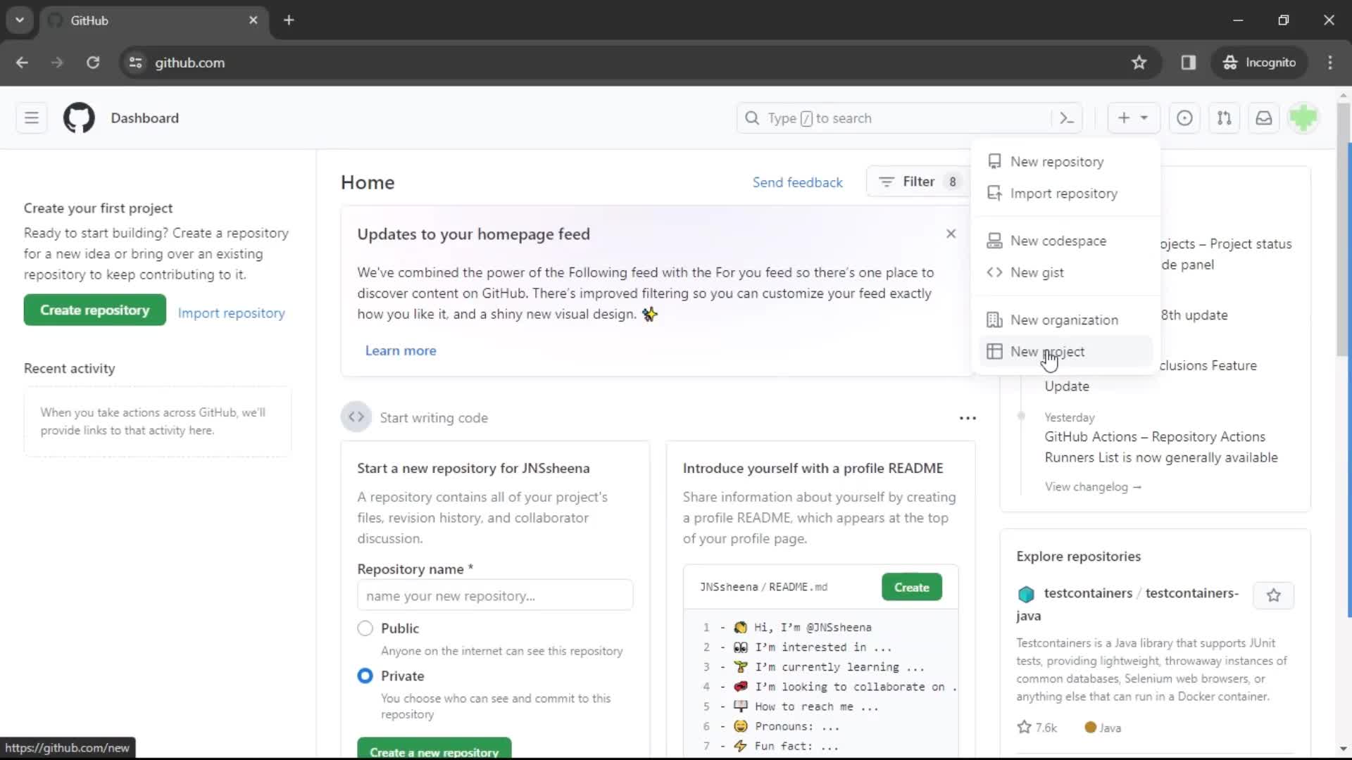
Task: Click the New project icon
Action: pyautogui.click(x=994, y=350)
